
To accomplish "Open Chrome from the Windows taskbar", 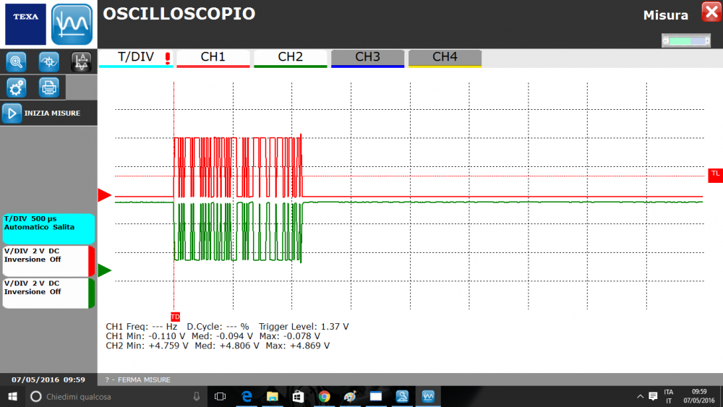I will [x=324, y=396].
